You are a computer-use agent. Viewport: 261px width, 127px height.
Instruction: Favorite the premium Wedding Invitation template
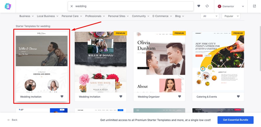[x=121, y=97]
